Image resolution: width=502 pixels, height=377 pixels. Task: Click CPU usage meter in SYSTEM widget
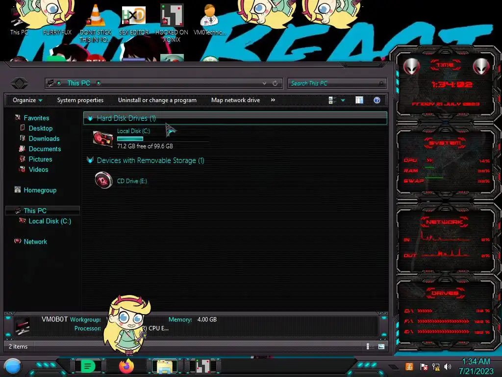tap(446, 161)
